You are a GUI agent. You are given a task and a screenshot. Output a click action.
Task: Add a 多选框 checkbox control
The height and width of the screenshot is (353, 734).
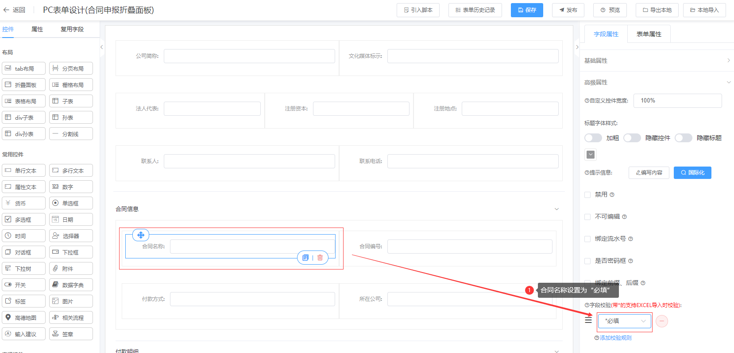click(24, 220)
